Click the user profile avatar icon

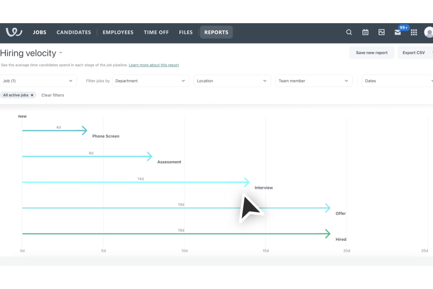pyautogui.click(x=428, y=32)
